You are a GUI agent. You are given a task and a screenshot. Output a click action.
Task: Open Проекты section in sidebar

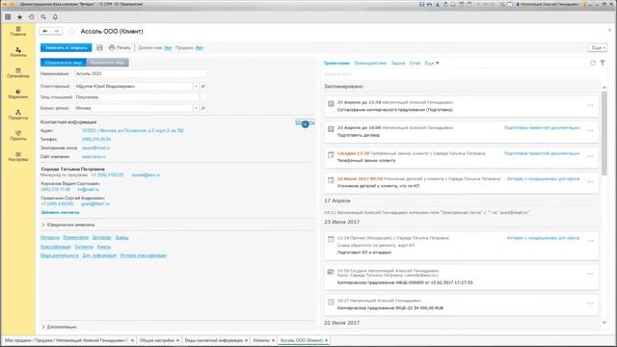(x=18, y=136)
